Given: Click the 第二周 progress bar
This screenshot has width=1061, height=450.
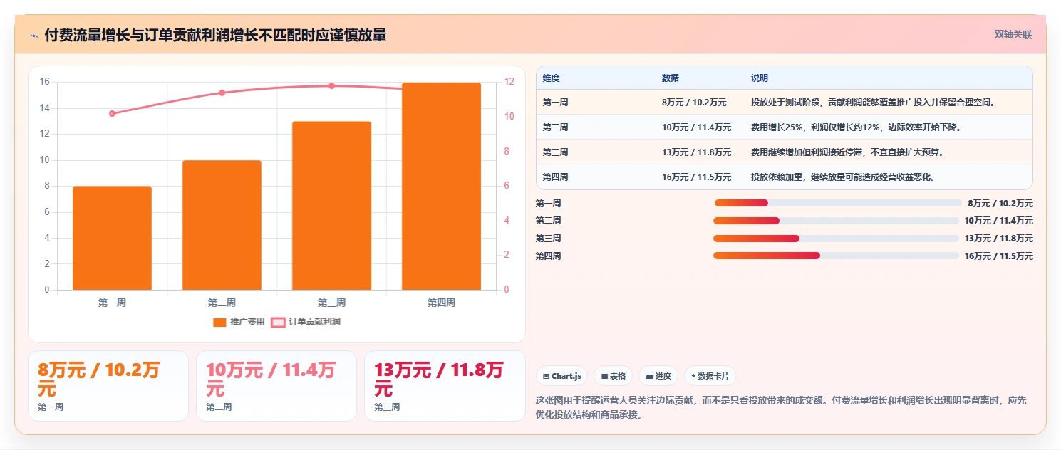Looking at the screenshot, I should point(836,221).
